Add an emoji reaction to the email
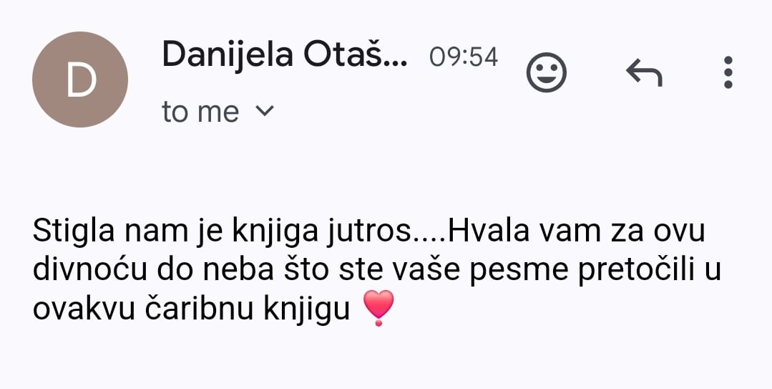 coord(546,72)
